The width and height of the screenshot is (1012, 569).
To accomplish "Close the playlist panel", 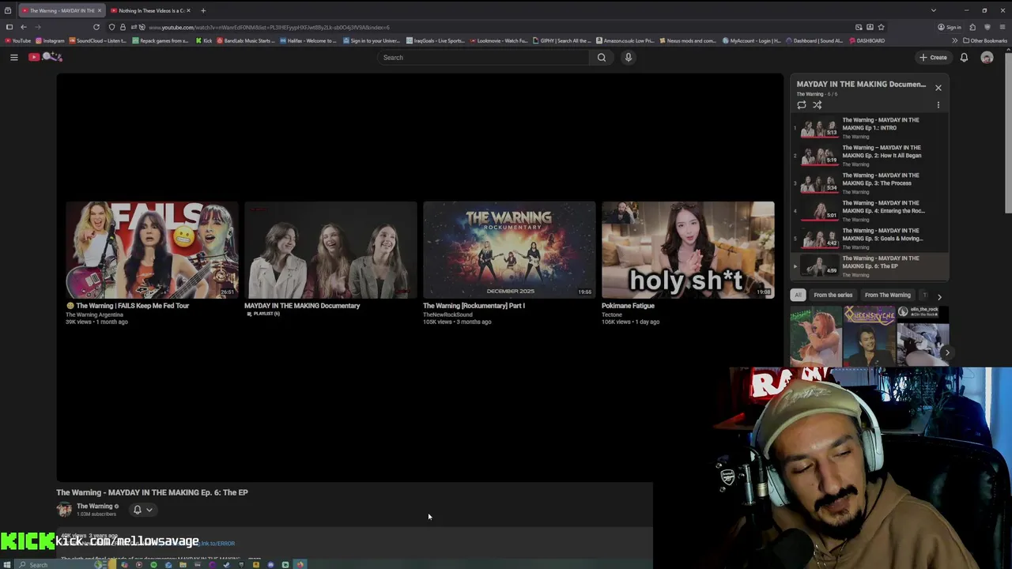I will pyautogui.click(x=938, y=88).
